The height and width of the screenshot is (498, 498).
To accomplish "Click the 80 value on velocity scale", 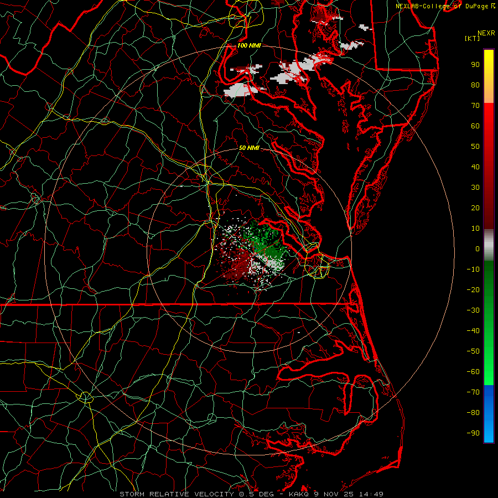I will 475,85.
